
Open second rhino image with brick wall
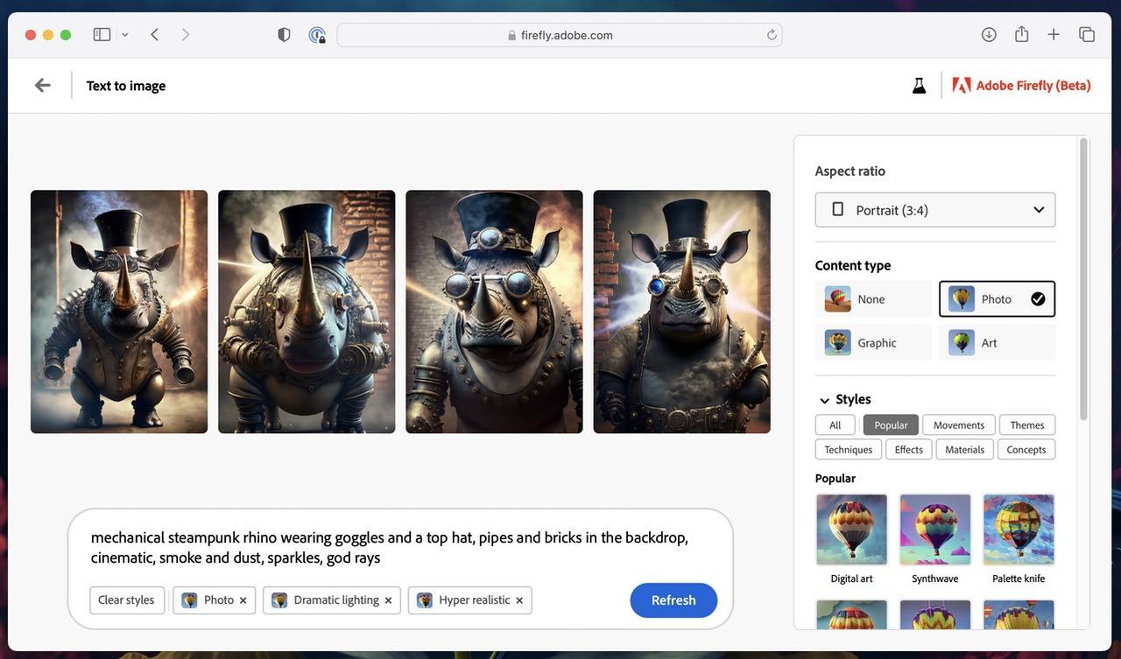coord(307,312)
